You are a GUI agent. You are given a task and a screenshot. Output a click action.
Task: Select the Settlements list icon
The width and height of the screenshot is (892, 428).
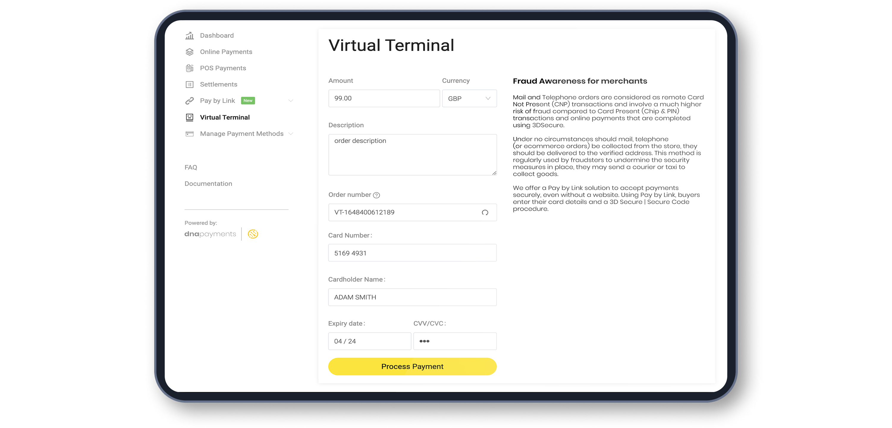[189, 84]
